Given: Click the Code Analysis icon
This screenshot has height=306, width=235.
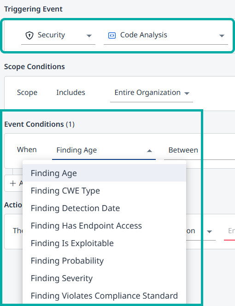Looking at the screenshot, I should click(112, 35).
